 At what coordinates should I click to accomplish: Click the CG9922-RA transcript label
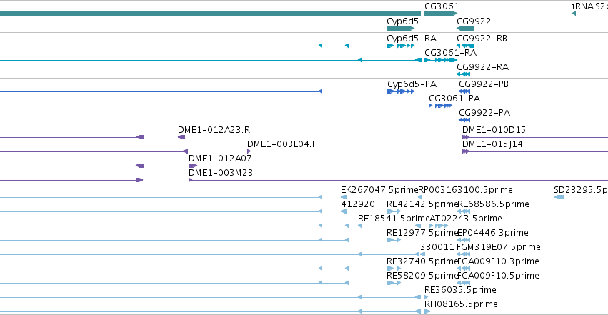(x=482, y=67)
